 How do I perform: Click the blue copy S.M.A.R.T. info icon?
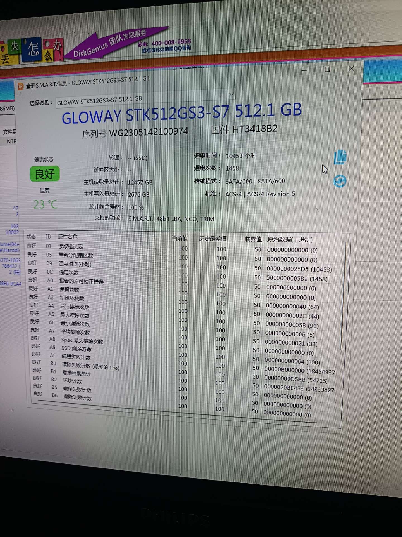coord(340,157)
